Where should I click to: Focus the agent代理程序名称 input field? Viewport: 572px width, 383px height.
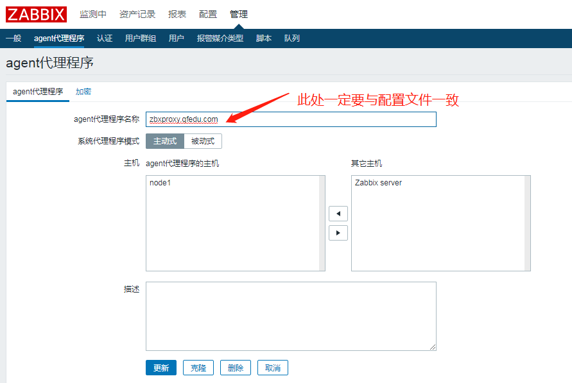(x=291, y=119)
